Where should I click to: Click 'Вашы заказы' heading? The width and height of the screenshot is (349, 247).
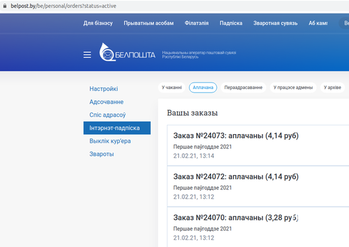click(x=192, y=113)
